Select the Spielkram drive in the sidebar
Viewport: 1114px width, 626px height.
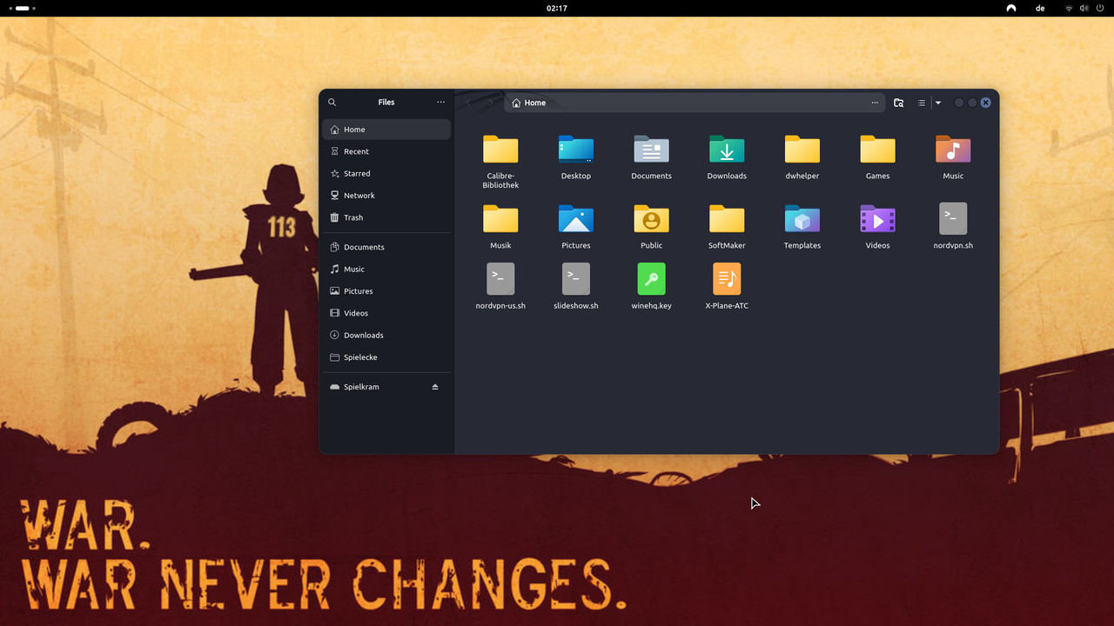386,387
